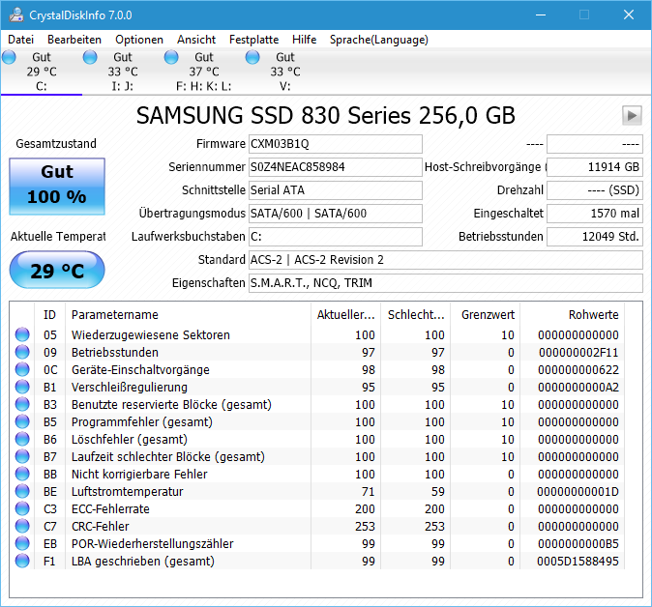Click the Gut 100 % health status button

[57, 187]
